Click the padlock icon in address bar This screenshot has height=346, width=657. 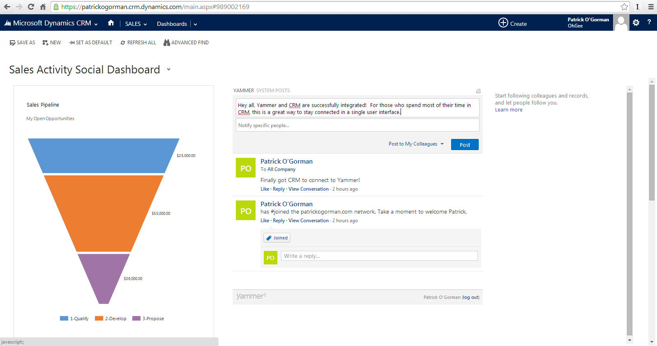click(56, 7)
